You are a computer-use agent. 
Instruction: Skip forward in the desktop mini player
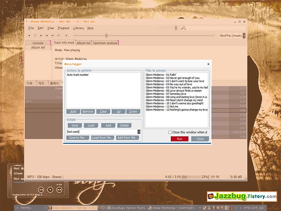(x=59, y=190)
